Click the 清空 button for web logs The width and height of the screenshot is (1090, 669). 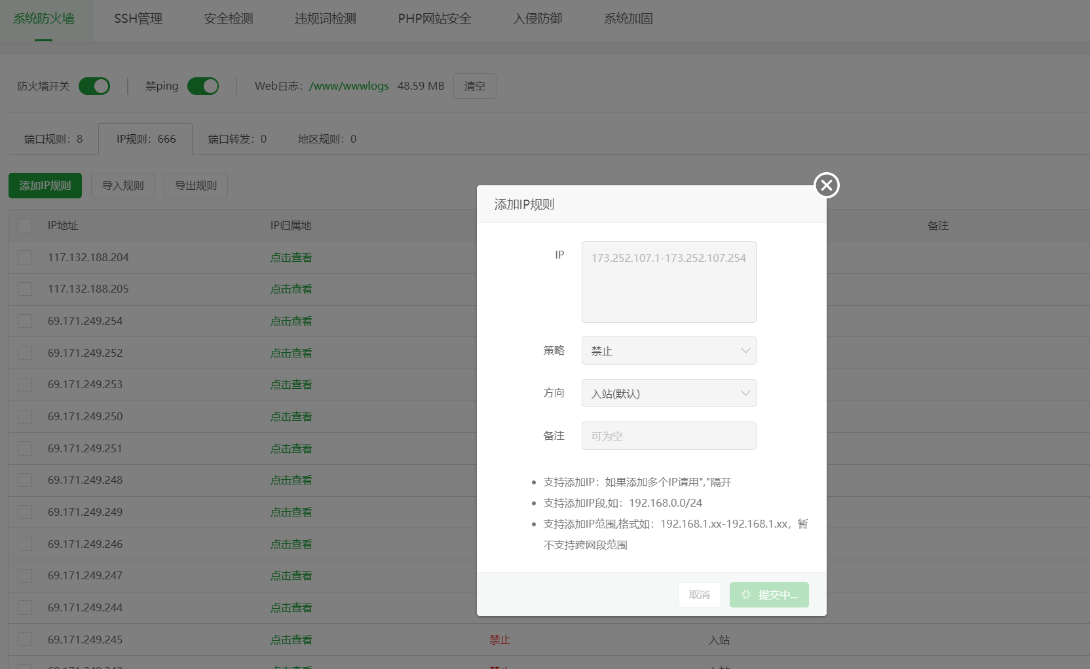click(x=475, y=86)
